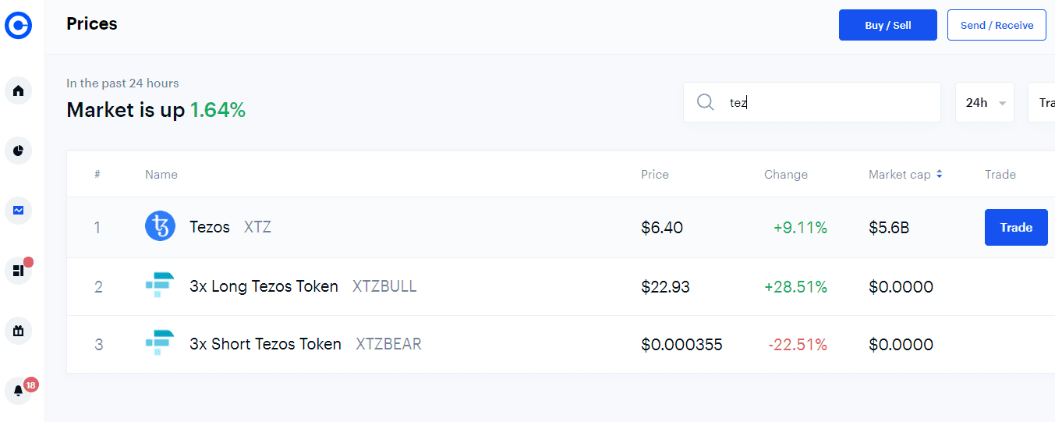Click the Buy / Sell button
This screenshot has height=422, width=1055.
point(887,25)
